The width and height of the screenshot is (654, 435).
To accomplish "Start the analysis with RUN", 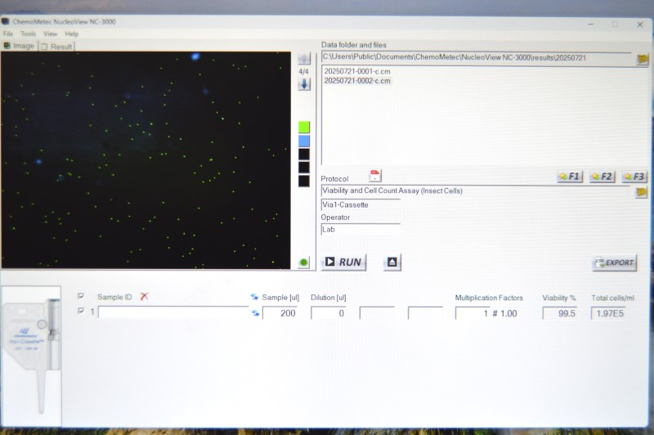I will 343,262.
